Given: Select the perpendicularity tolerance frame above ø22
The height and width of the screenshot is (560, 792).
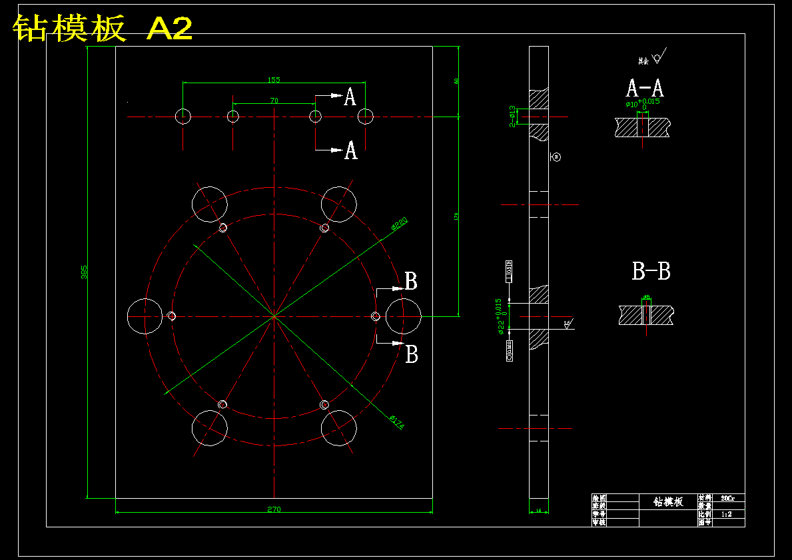Looking at the screenshot, I should (x=509, y=272).
